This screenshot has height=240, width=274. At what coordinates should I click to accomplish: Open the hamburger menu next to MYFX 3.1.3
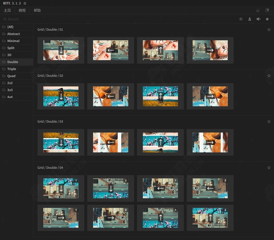click(x=25, y=3)
